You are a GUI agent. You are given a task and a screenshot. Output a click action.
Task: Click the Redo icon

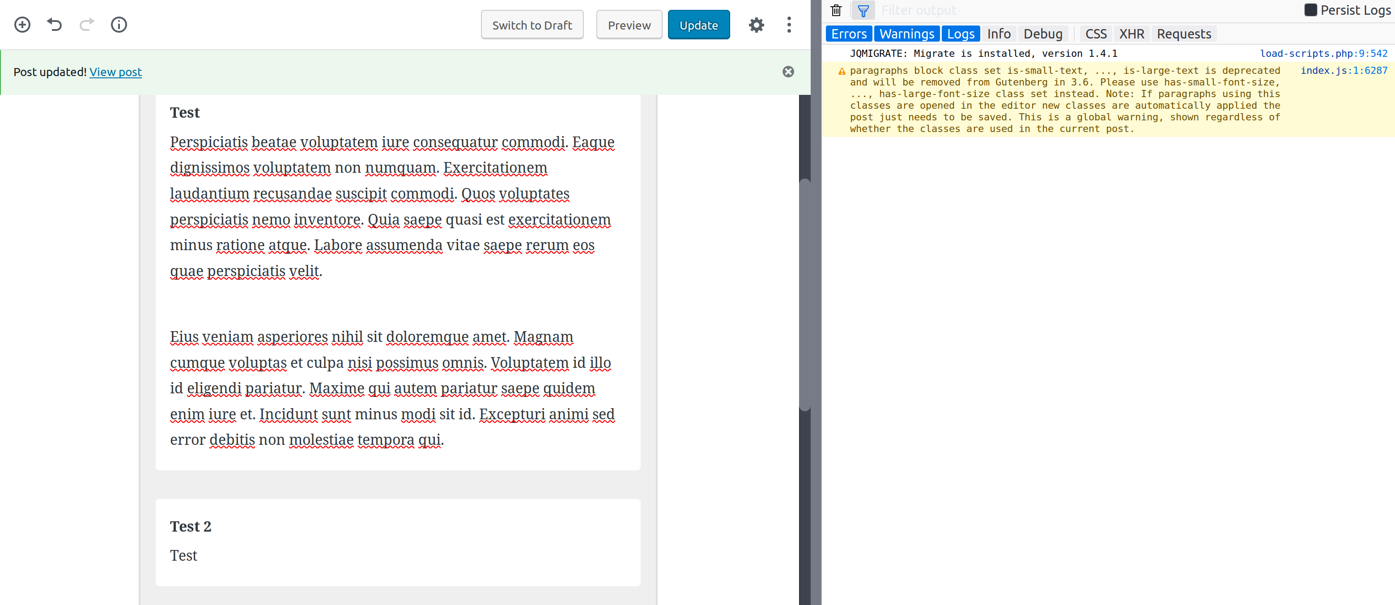(87, 24)
